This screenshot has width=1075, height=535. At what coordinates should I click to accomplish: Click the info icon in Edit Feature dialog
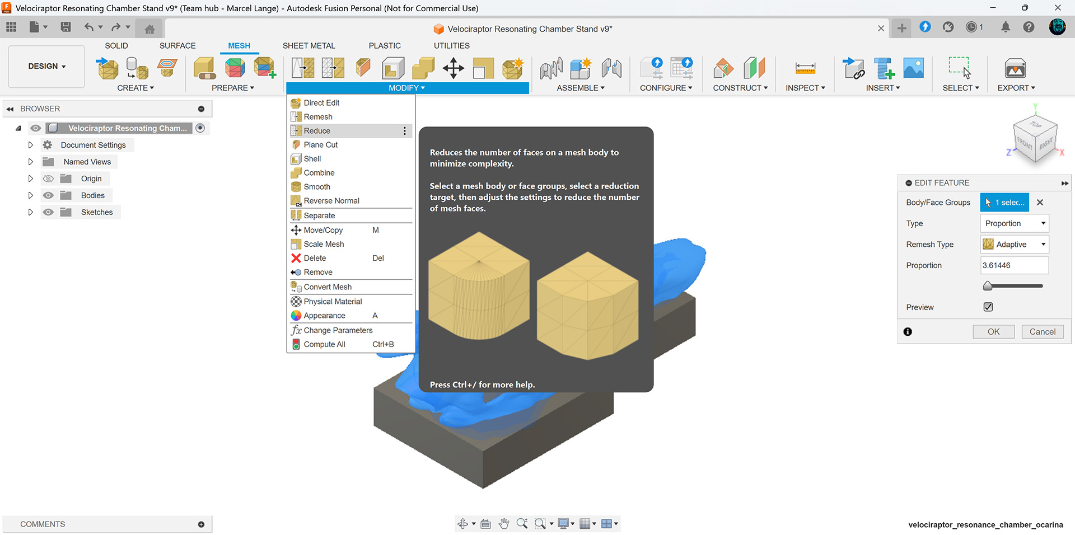point(908,332)
